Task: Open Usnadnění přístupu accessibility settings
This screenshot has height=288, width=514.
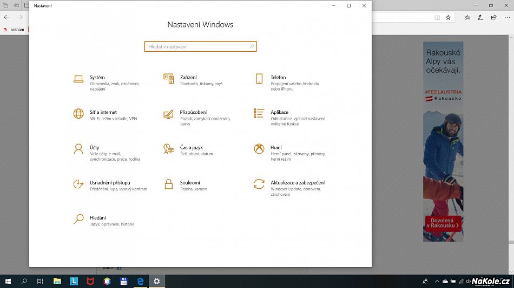Action: (x=110, y=186)
